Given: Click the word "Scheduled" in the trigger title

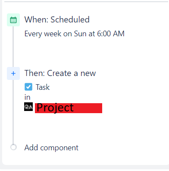Looking at the screenshot, I should 70,19.
